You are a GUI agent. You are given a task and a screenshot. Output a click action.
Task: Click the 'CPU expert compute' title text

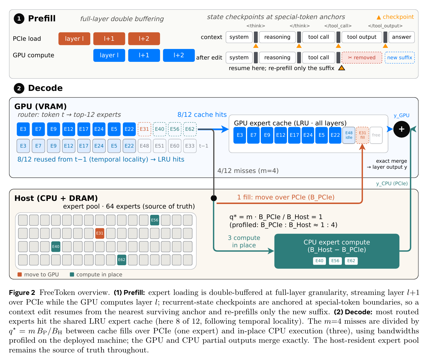(x=337, y=242)
